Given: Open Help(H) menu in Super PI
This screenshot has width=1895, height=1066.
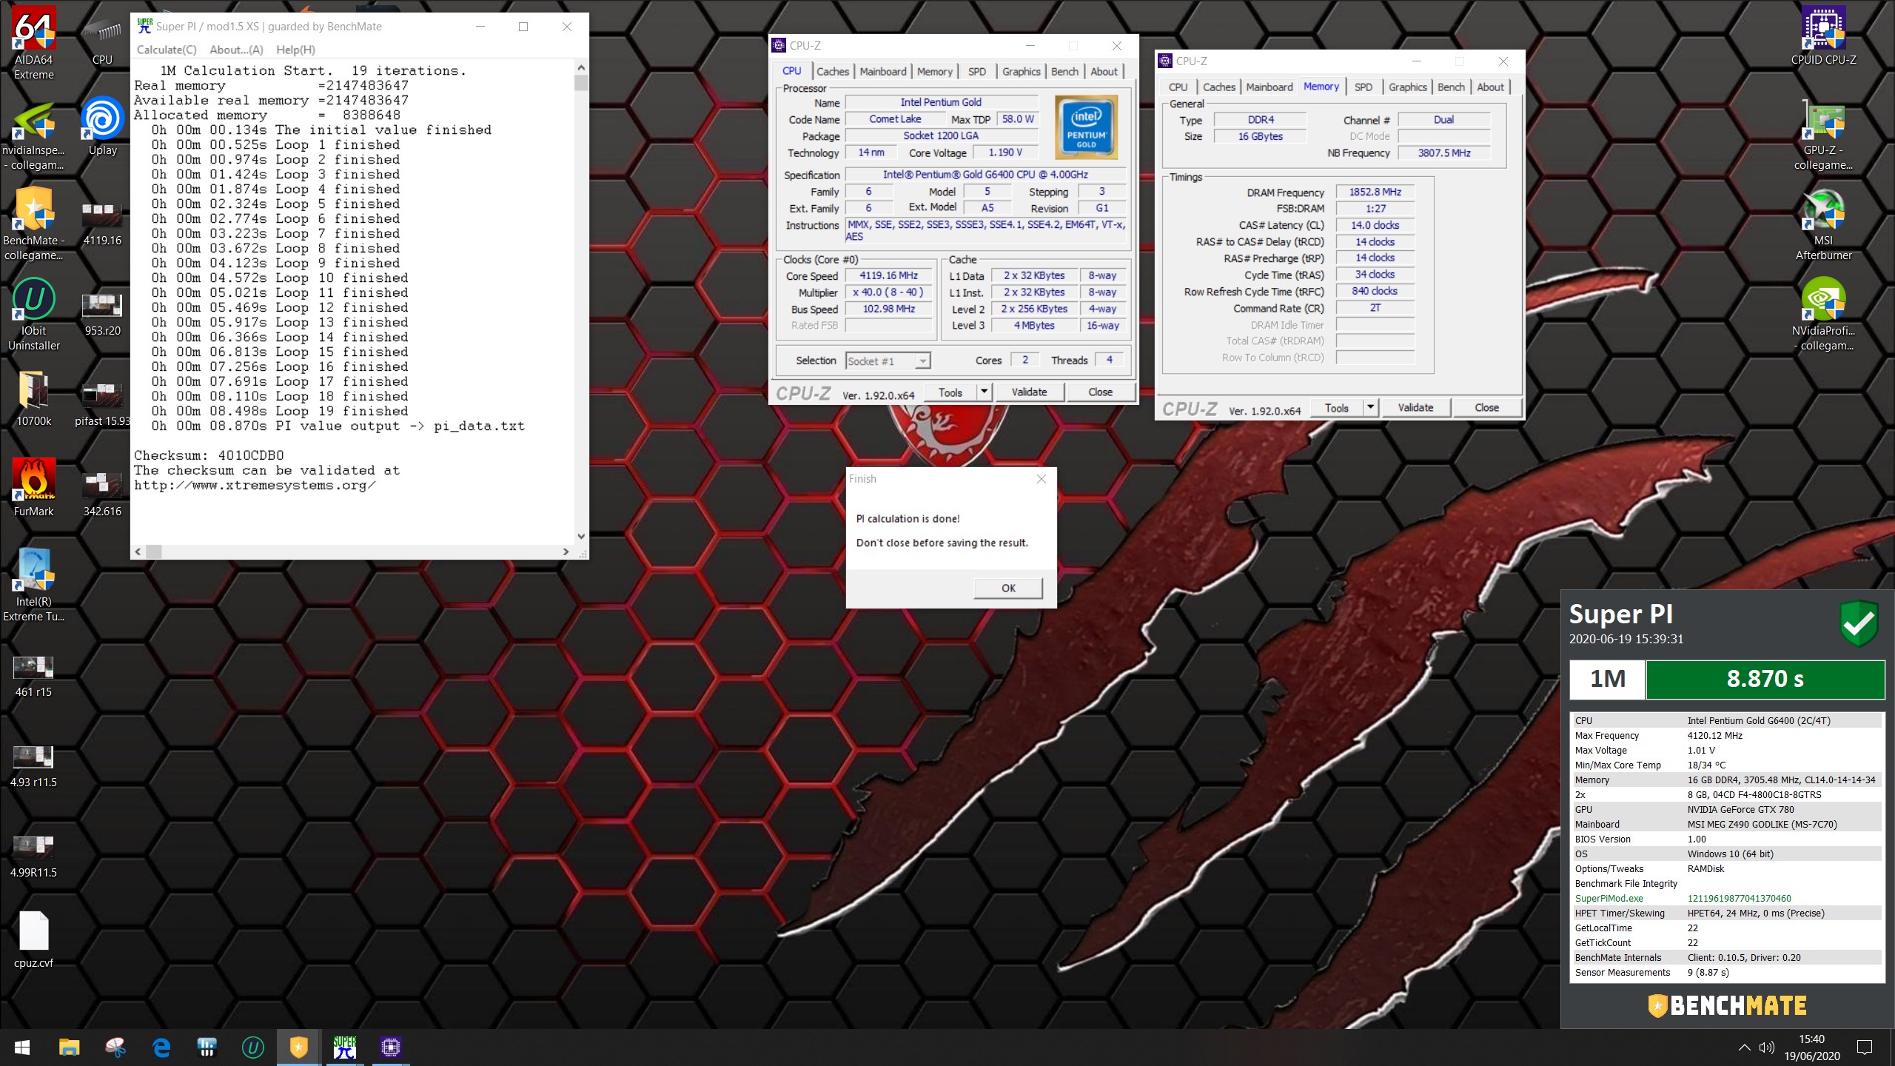Looking at the screenshot, I should point(295,50).
